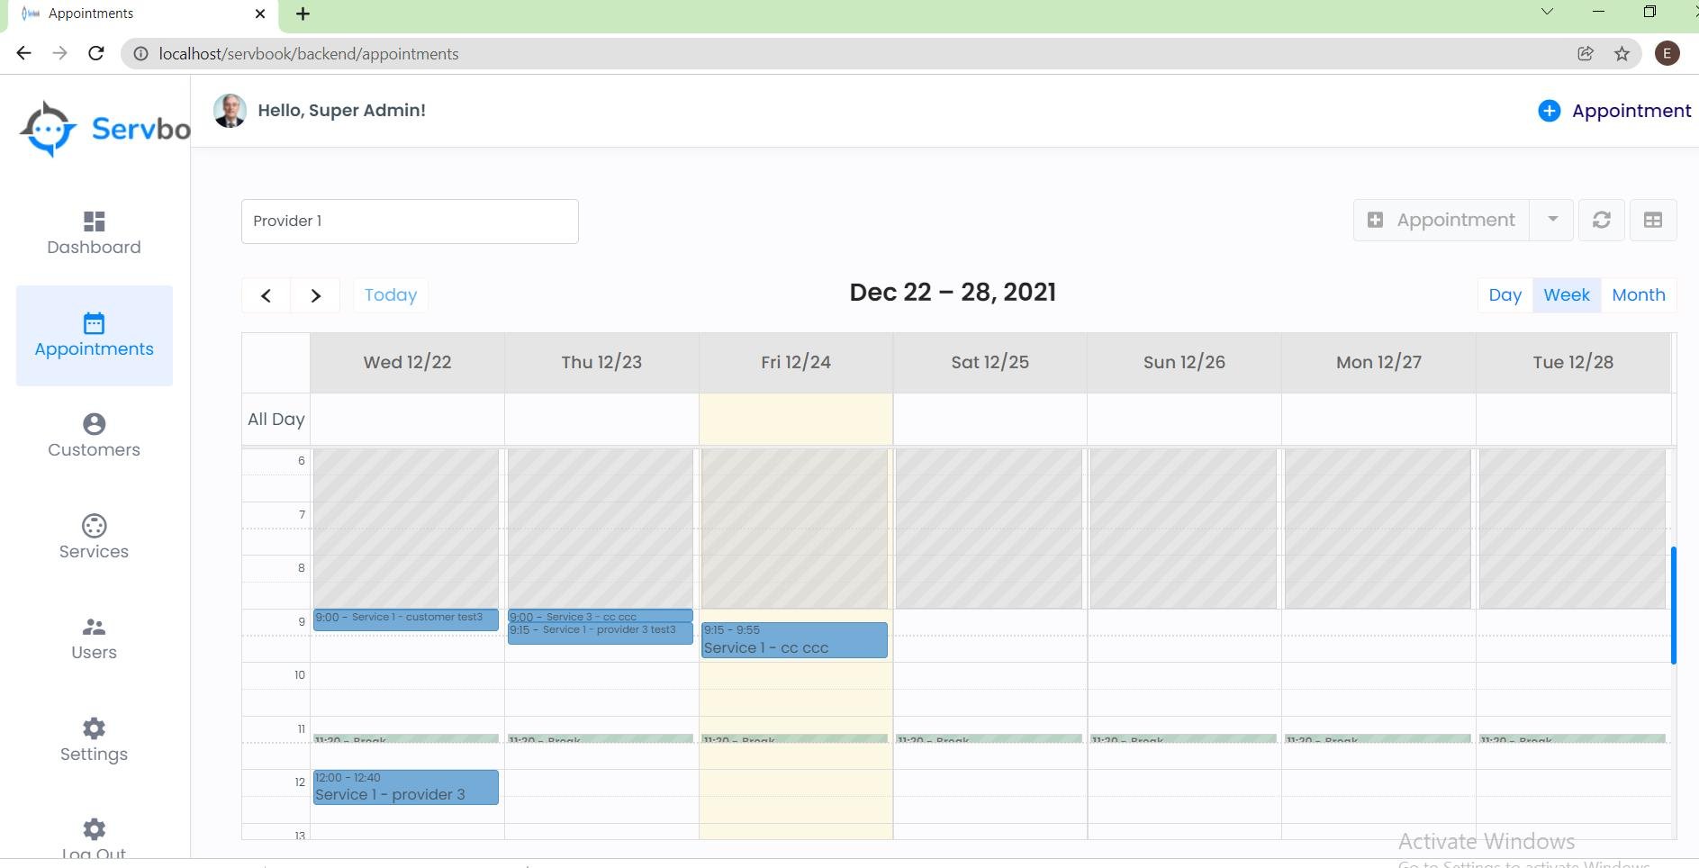Open the Fri 9:15 Service 1 appointment
Viewport: 1699px width, 868px height.
793,640
